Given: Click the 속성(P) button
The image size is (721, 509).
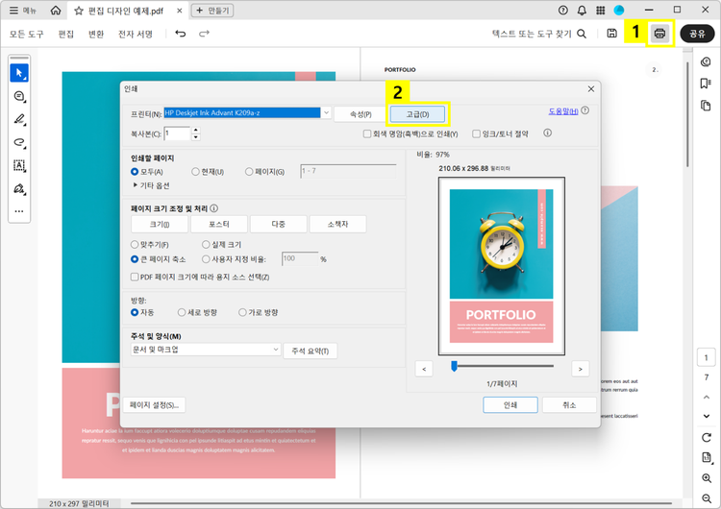Looking at the screenshot, I should 360,114.
